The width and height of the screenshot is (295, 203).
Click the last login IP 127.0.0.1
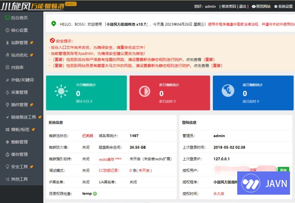tap(222, 159)
